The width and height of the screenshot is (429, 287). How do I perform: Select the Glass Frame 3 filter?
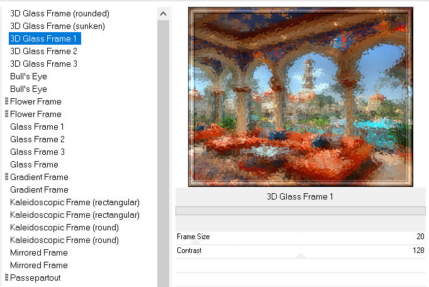tap(37, 152)
